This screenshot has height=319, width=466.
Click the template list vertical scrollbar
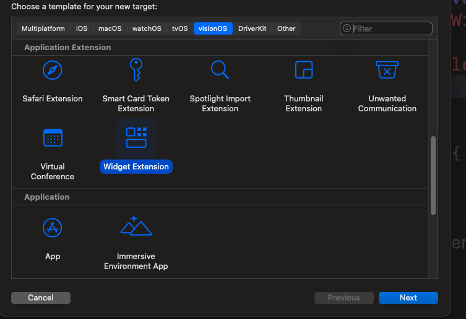pos(433,175)
